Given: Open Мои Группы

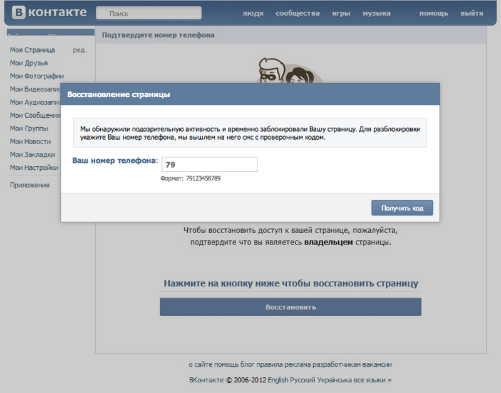Looking at the screenshot, I should pyautogui.click(x=29, y=128).
